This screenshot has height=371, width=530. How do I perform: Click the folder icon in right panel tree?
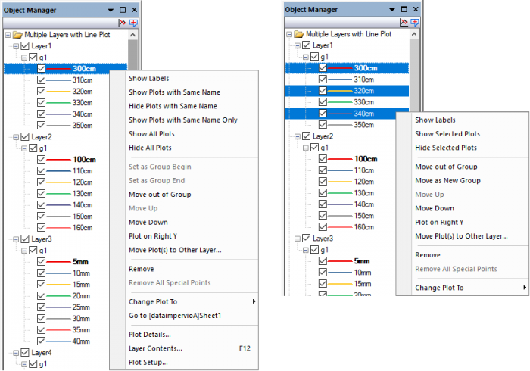pyautogui.click(x=299, y=34)
